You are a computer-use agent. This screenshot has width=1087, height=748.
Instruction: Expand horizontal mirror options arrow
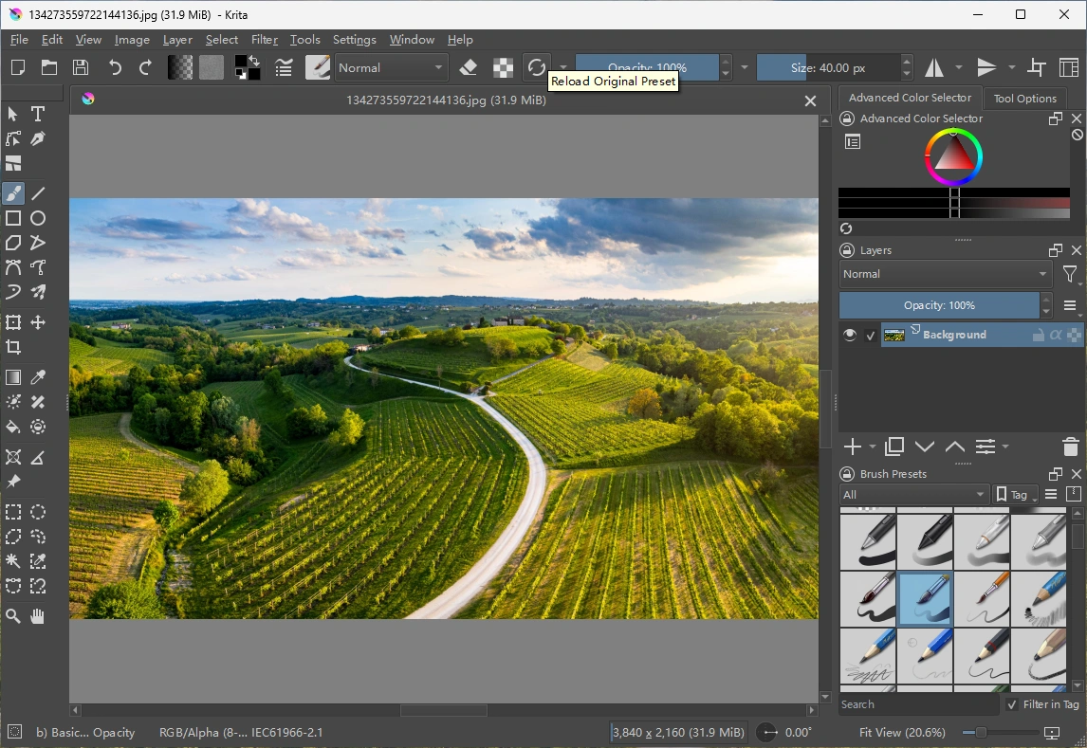[959, 67]
